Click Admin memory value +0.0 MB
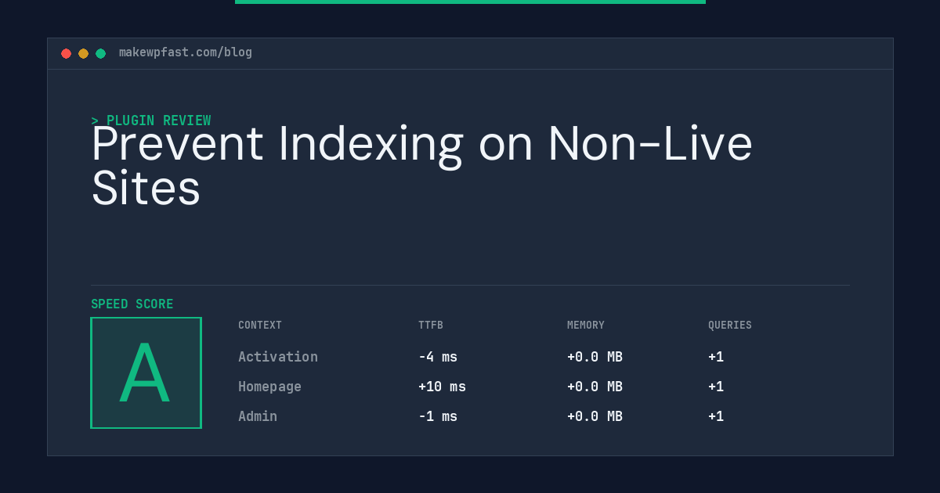940x493 pixels. [x=595, y=416]
